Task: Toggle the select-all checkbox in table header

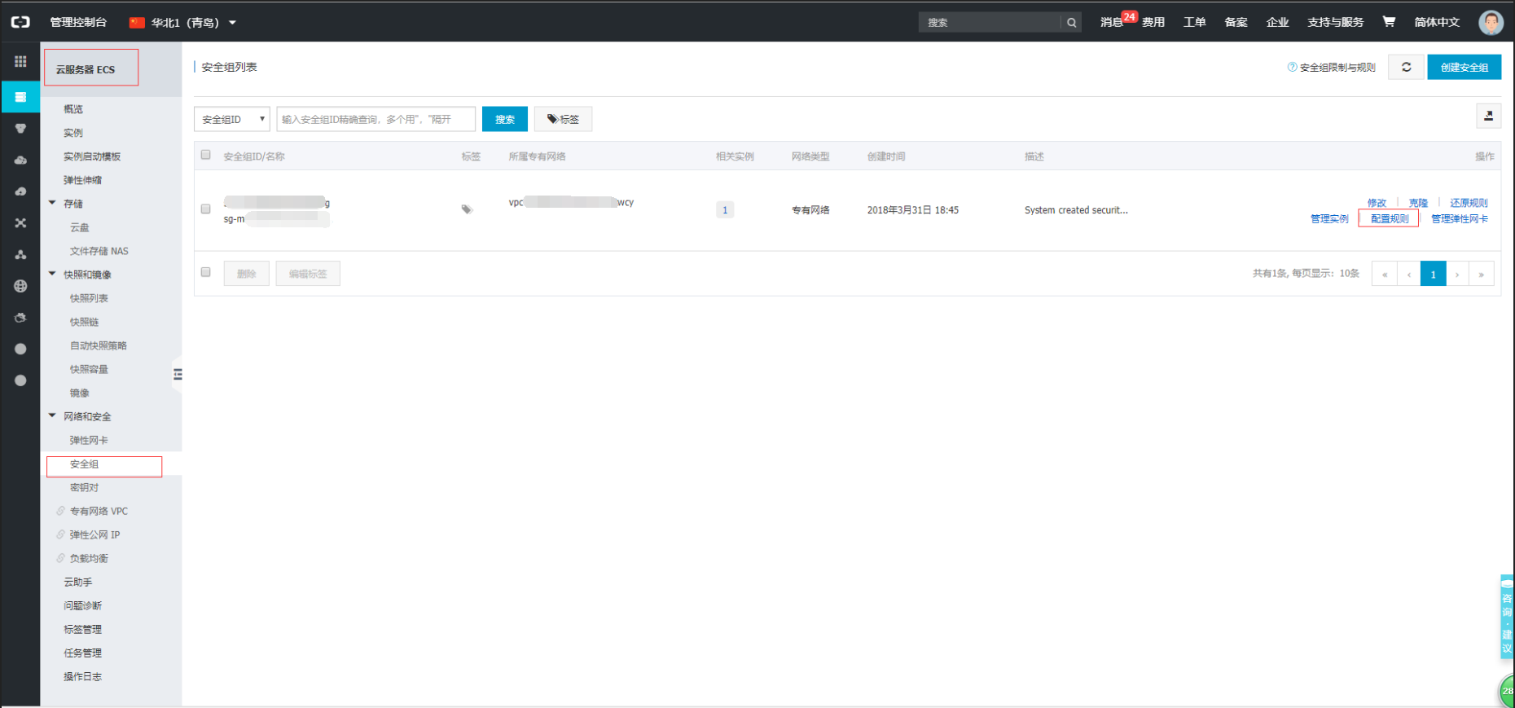Action: click(x=206, y=155)
